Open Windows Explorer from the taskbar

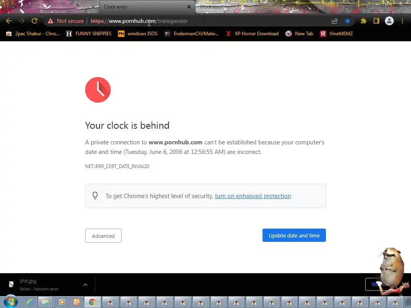point(46,302)
